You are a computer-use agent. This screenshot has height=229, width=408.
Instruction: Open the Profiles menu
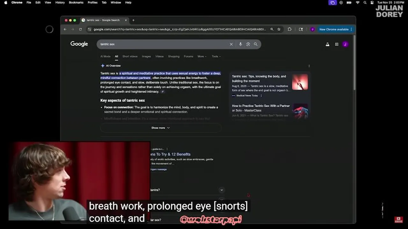pos(92,3)
